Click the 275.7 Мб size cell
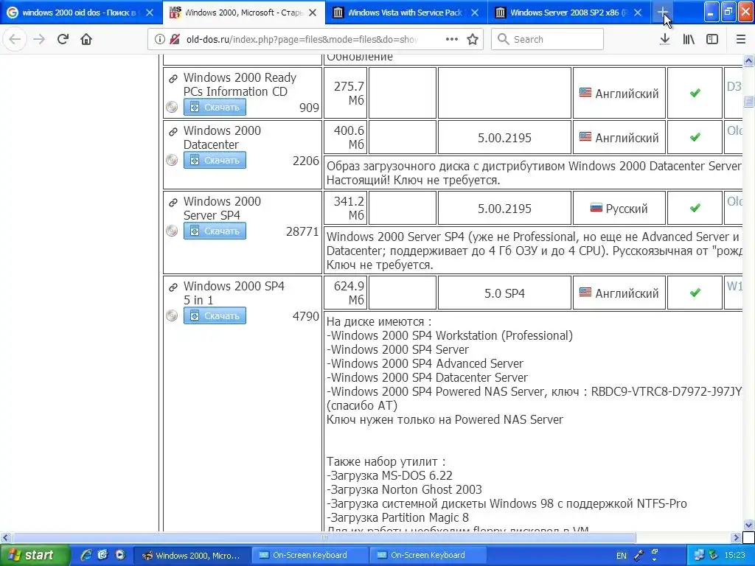Viewport: 755px width, 566px height. click(345, 93)
